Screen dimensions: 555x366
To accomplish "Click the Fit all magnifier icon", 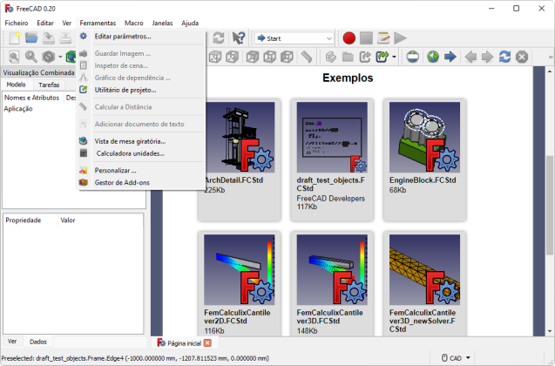I will (14, 57).
